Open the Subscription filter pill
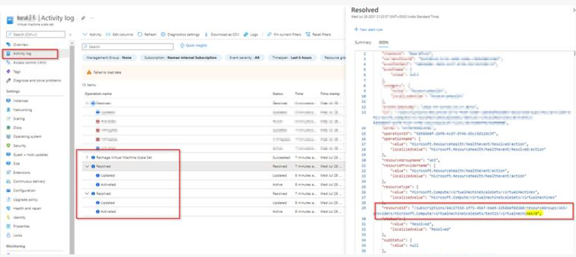This screenshot has width=576, height=257. (x=181, y=58)
